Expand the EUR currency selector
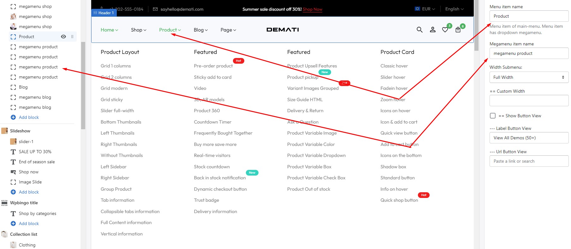Viewport: 571px width, 249px height. coord(425,9)
